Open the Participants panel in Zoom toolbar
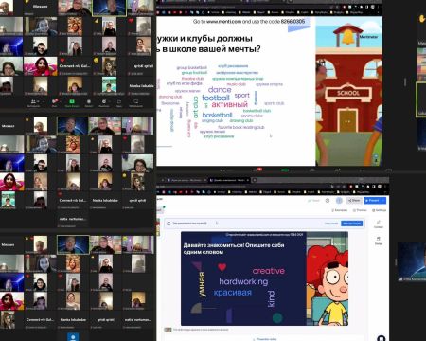Image resolution: width=426 pixels, height=341 pixels. (33, 103)
